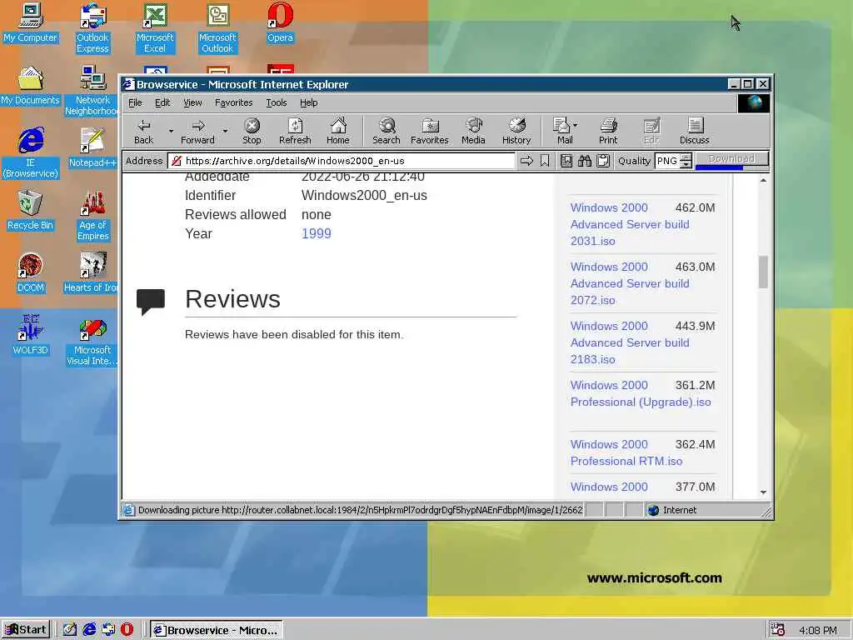Open Windows 2000 Advanced Server build 2072.iso link
This screenshot has height=640, width=853.
(630, 283)
